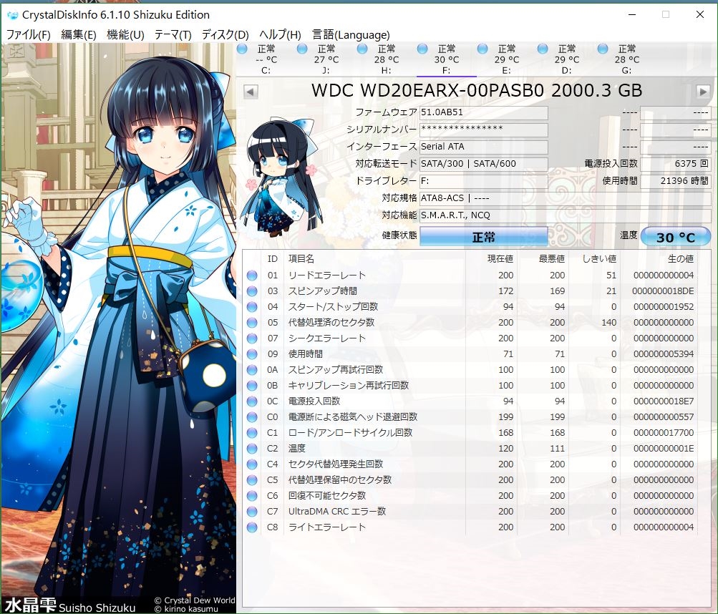Open the 言語(Language) menu
The height and width of the screenshot is (614, 718).
[x=351, y=35]
